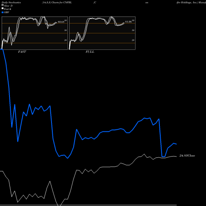Click the '24.83 Close' price label
The image size is (206, 206).
187,156
